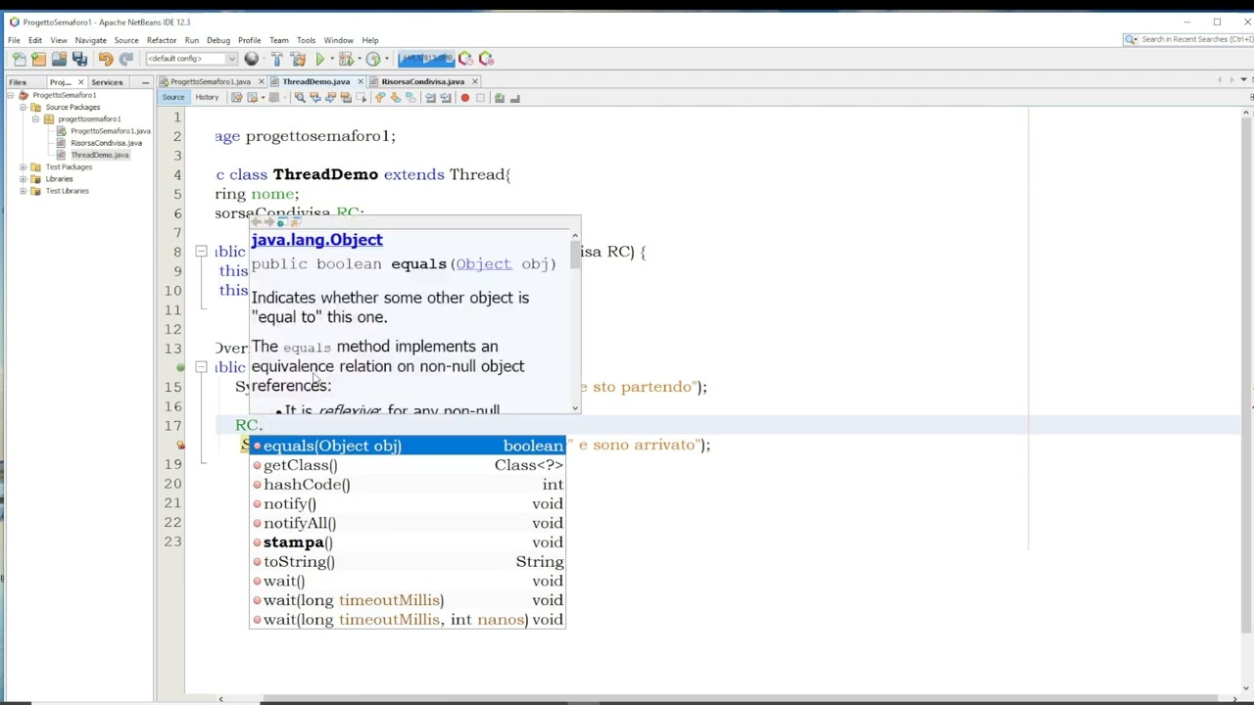Select RisorsaCondivisa.java in project tree

click(106, 143)
